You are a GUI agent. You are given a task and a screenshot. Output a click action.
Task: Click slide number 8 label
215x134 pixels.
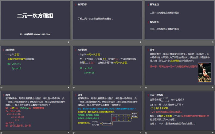coord(141,133)
